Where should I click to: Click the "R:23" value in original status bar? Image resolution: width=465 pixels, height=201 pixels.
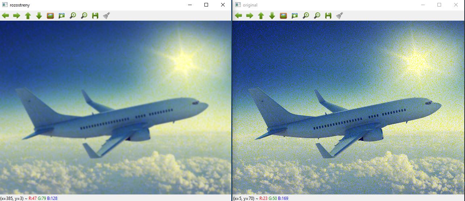263,198
